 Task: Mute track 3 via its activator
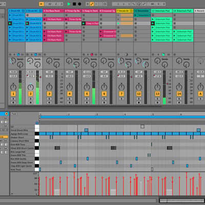coord(49,94)
